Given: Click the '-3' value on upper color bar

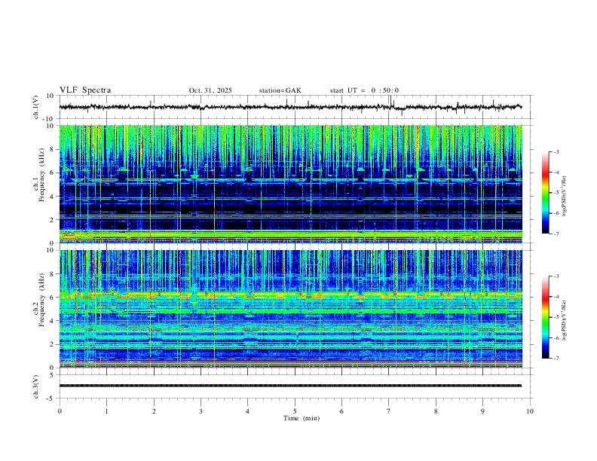Looking at the screenshot, I should (x=556, y=151).
